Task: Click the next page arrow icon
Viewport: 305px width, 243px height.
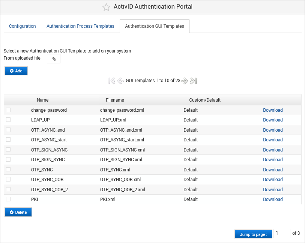Action: [x=185, y=81]
